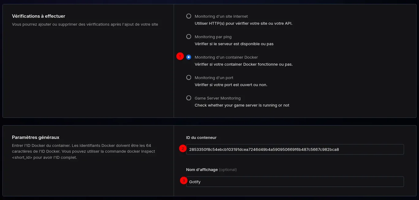Viewport: 419px width, 200px height.
Task: Select the "Monitoring d'un site internet" radio button
Action: [x=189, y=16]
